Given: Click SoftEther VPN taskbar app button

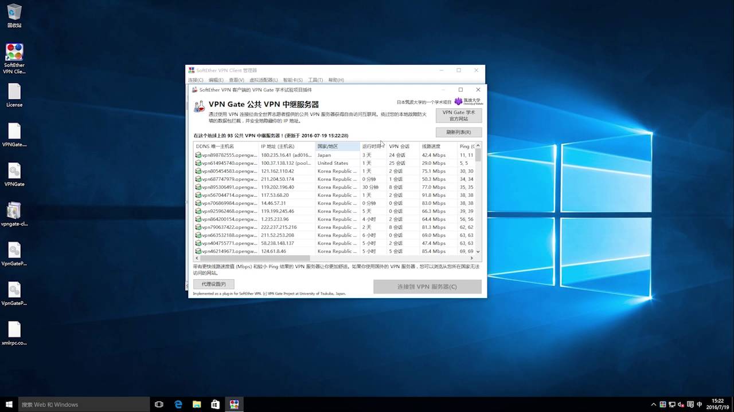Looking at the screenshot, I should (234, 404).
